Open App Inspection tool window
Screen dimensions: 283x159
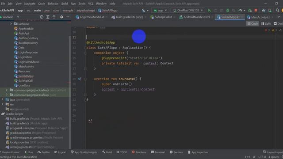point(198,152)
